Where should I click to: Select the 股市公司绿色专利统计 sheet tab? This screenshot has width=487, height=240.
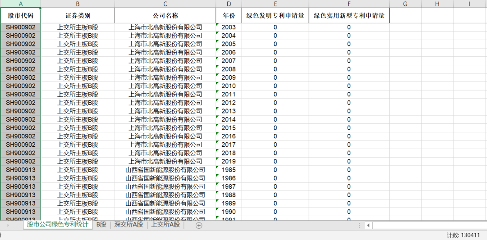click(x=58, y=225)
